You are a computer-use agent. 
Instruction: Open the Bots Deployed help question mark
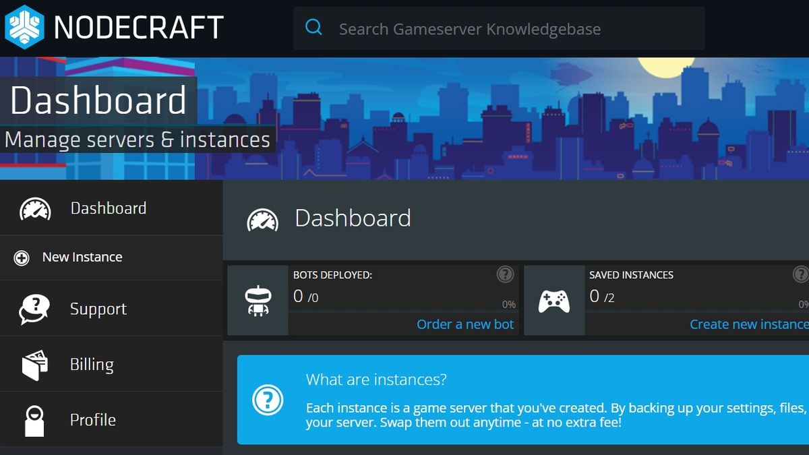tap(504, 274)
